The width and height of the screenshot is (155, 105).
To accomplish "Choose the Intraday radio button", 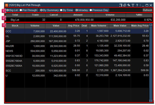I will coord(77,10).
